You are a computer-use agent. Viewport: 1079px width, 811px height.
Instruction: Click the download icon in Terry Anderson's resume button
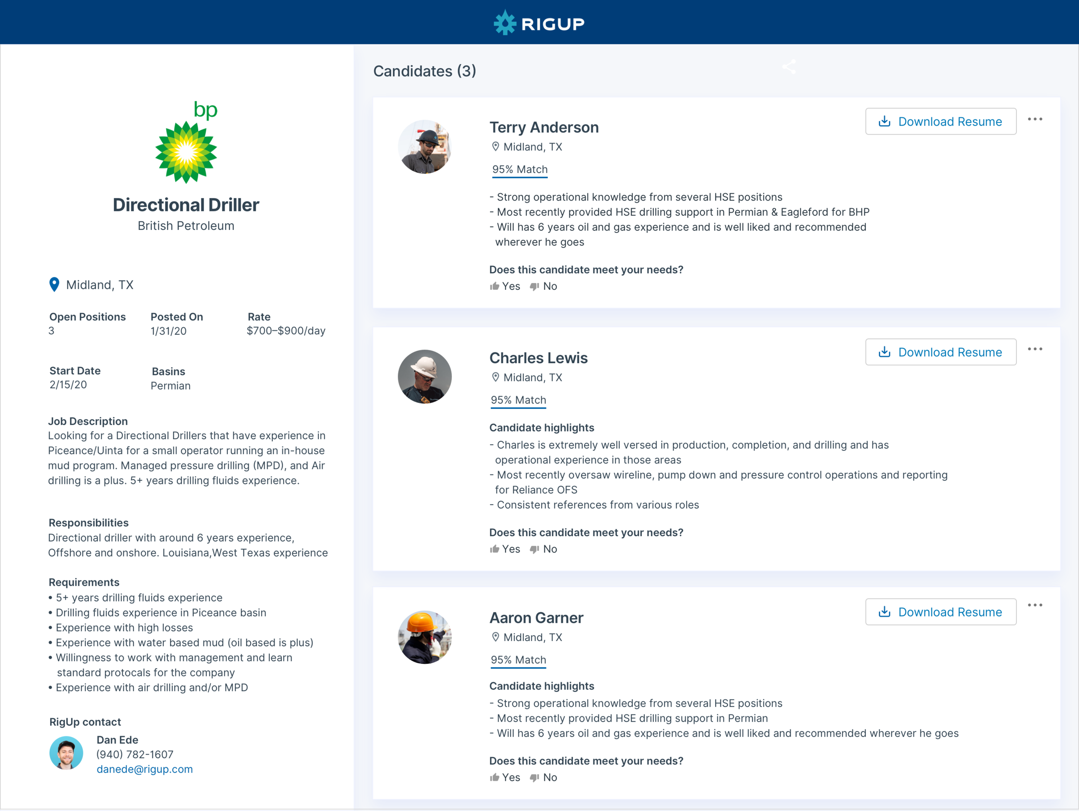[x=884, y=121]
